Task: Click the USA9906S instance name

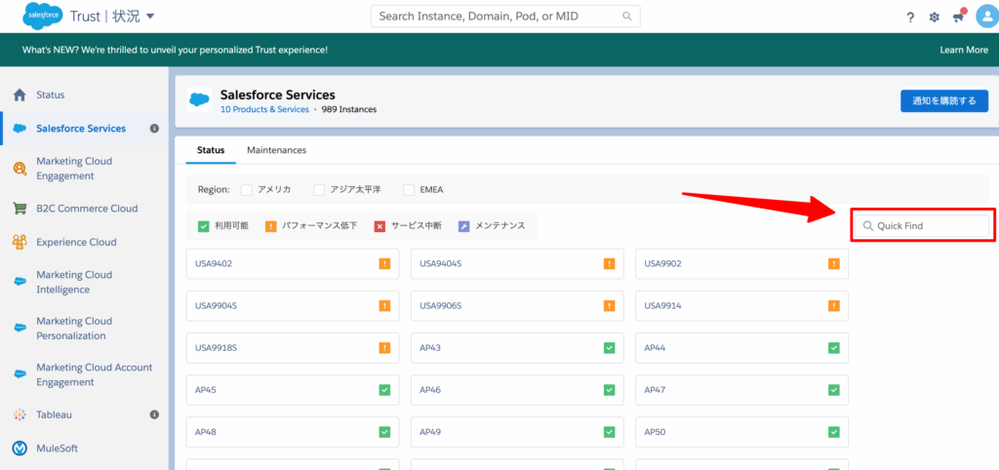Action: click(x=440, y=305)
